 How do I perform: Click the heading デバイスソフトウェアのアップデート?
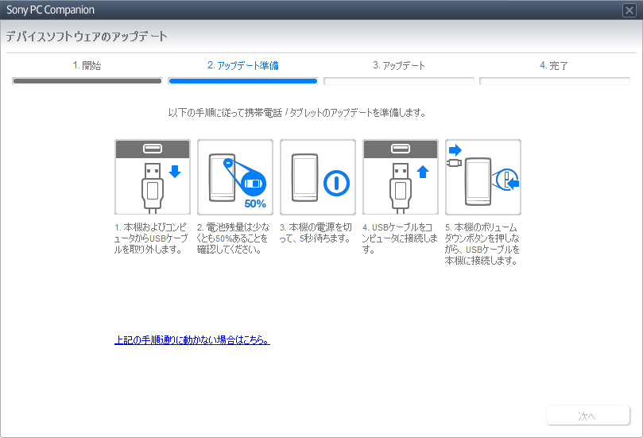click(87, 37)
